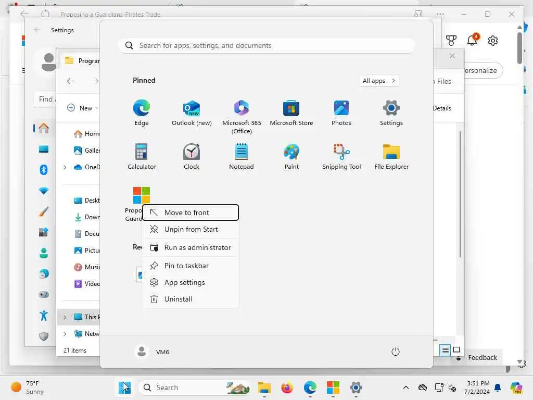Choose Unpin from Start

[x=191, y=229]
